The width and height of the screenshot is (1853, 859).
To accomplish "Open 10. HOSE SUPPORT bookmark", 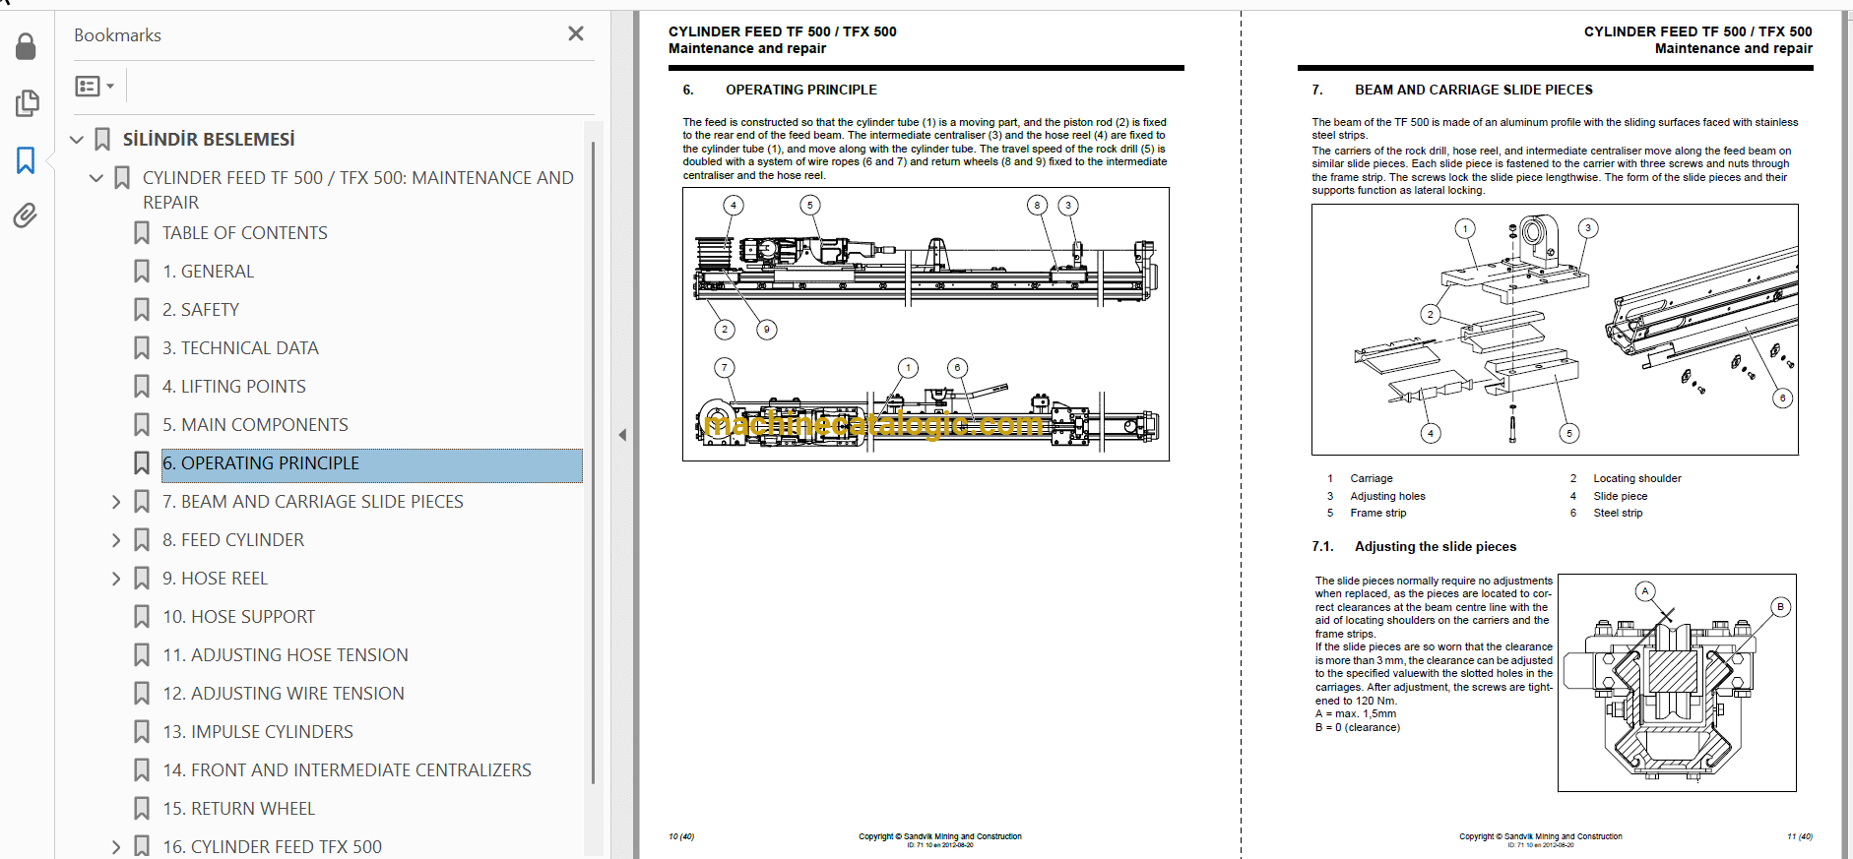I will pyautogui.click(x=238, y=617).
